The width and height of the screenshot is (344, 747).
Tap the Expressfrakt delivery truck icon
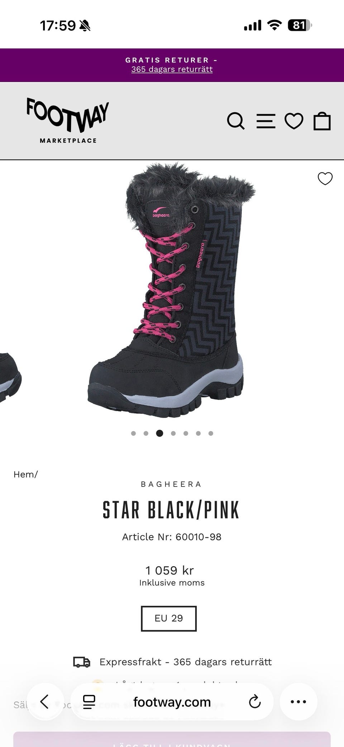(x=82, y=662)
